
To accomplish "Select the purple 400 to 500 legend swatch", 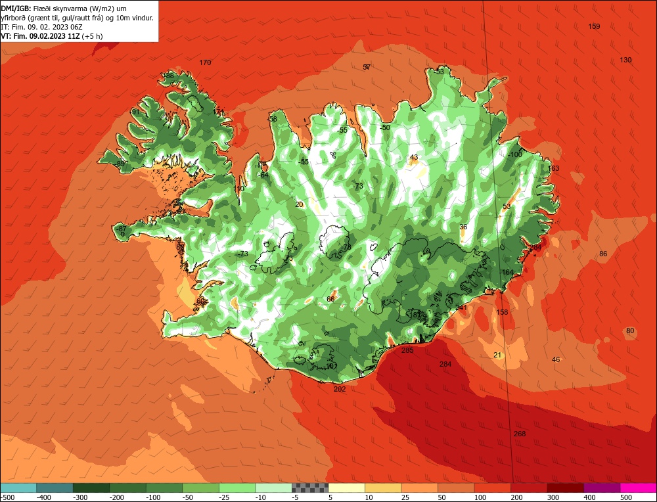I will click(602, 488).
